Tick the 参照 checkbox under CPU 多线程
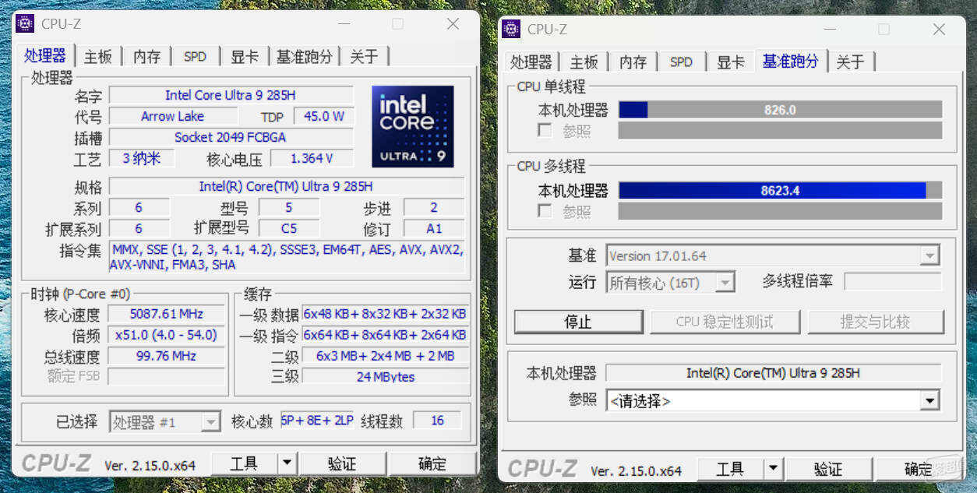977x493 pixels. (x=545, y=211)
